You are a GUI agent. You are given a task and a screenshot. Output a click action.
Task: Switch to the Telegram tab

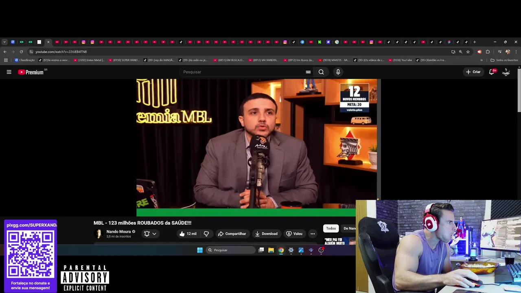point(302,42)
